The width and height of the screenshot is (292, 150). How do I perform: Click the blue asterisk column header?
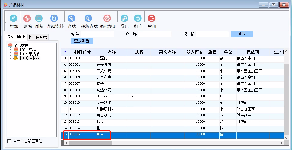pyautogui.click(x=65, y=52)
